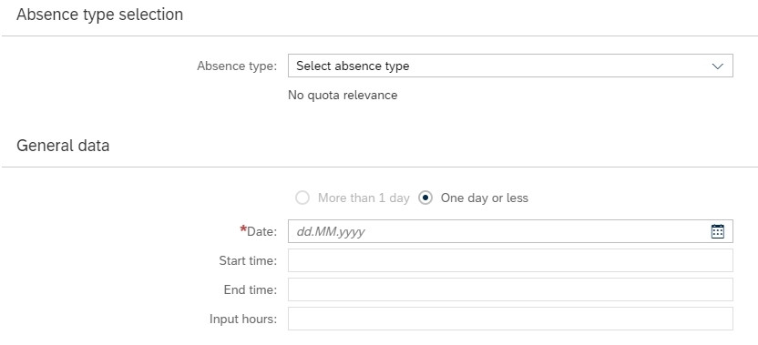Click the Absence type label
This screenshot has height=345, width=758.
click(237, 66)
